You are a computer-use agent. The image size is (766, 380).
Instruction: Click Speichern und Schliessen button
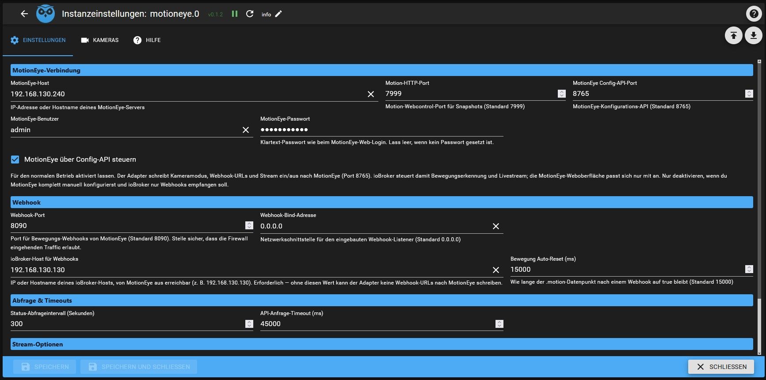[139, 367]
